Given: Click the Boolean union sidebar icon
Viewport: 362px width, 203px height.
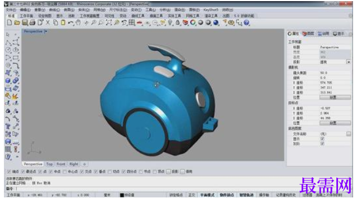Looking at the screenshot, I should (16, 81).
